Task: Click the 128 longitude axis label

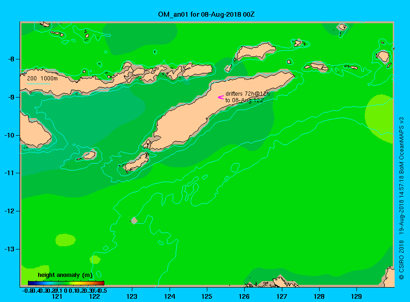Action: 319,296
